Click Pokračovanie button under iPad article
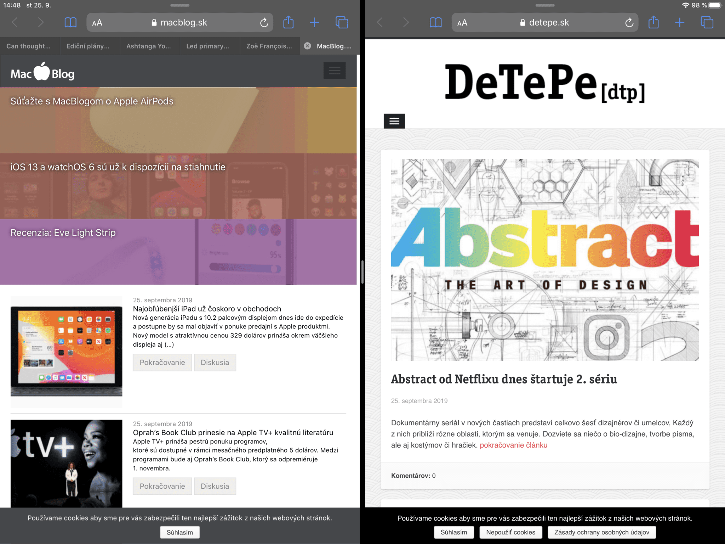Viewport: 725px width, 544px height. (162, 362)
